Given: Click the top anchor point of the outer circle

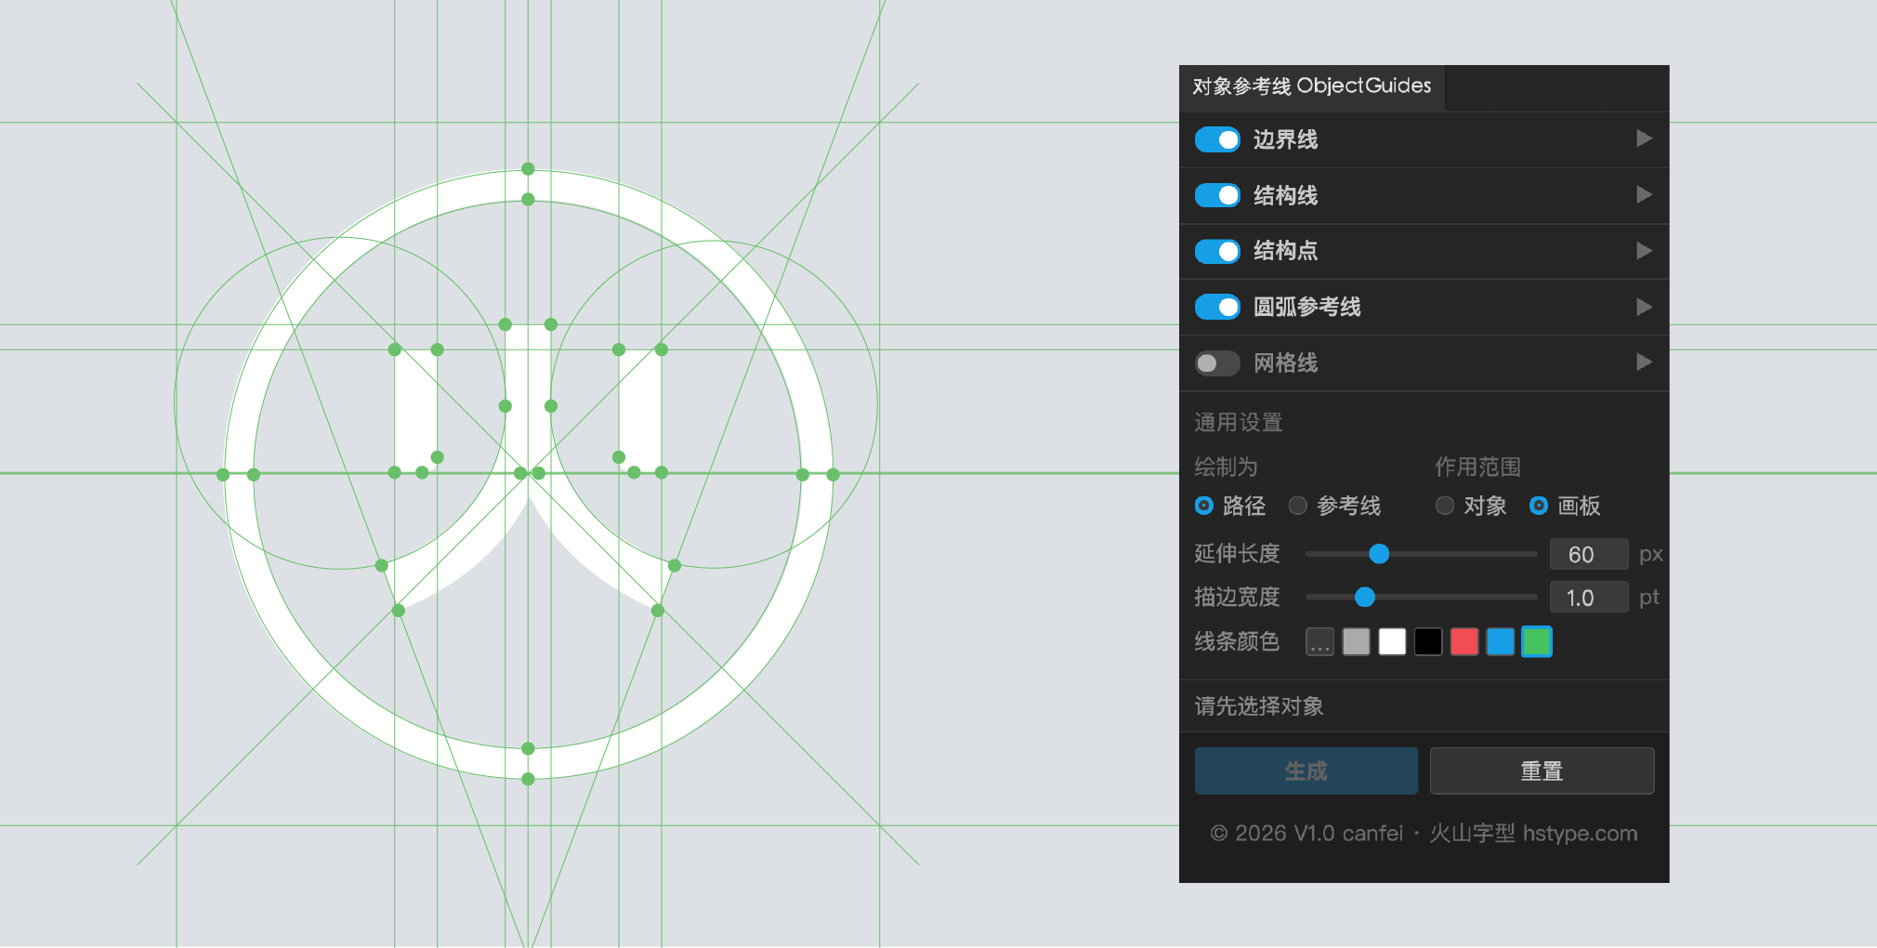Looking at the screenshot, I should coord(528,169).
